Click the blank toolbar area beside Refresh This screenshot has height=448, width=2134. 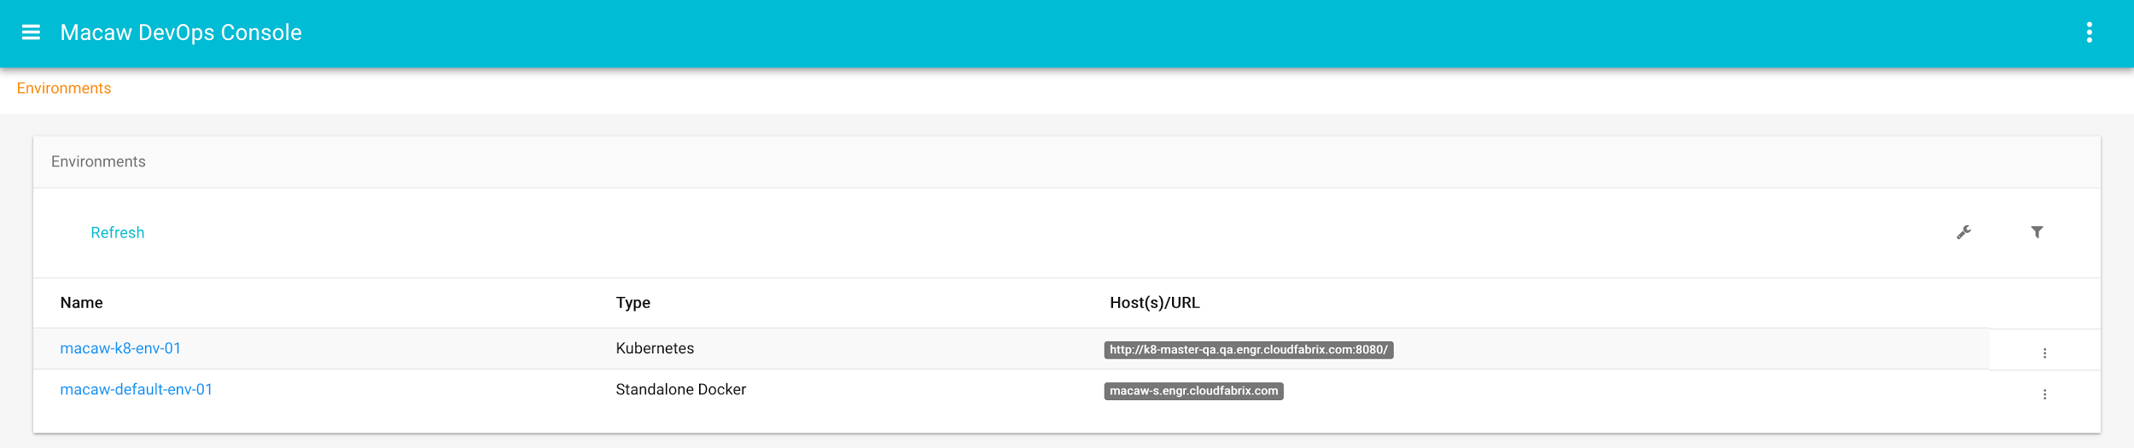click(1024, 233)
